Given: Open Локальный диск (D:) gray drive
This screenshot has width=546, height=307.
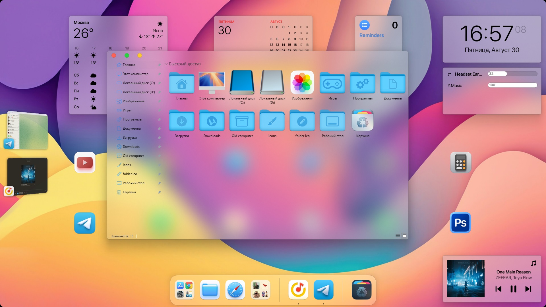Looking at the screenshot, I should click(272, 82).
